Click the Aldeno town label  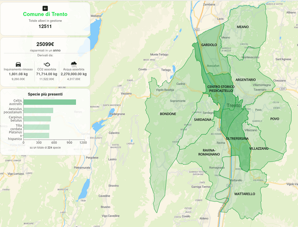tap(204, 218)
